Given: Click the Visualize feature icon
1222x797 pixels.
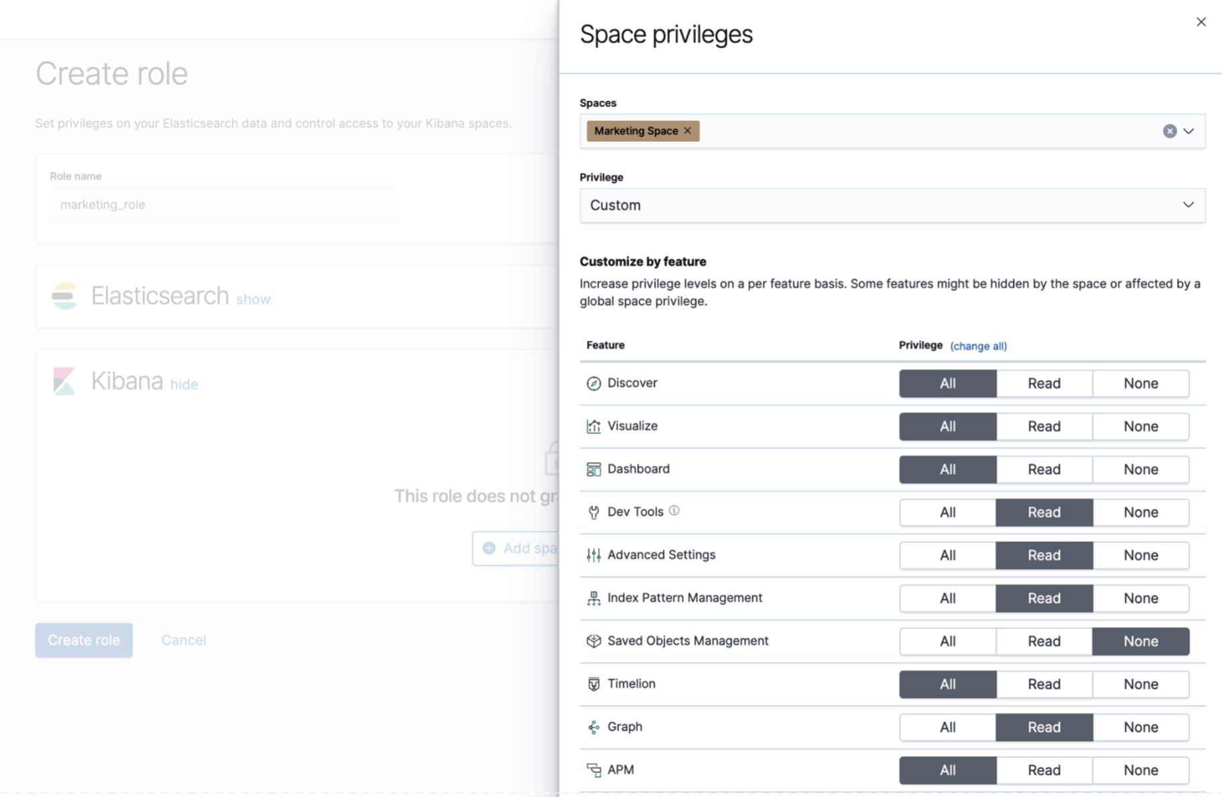Looking at the screenshot, I should coord(594,426).
